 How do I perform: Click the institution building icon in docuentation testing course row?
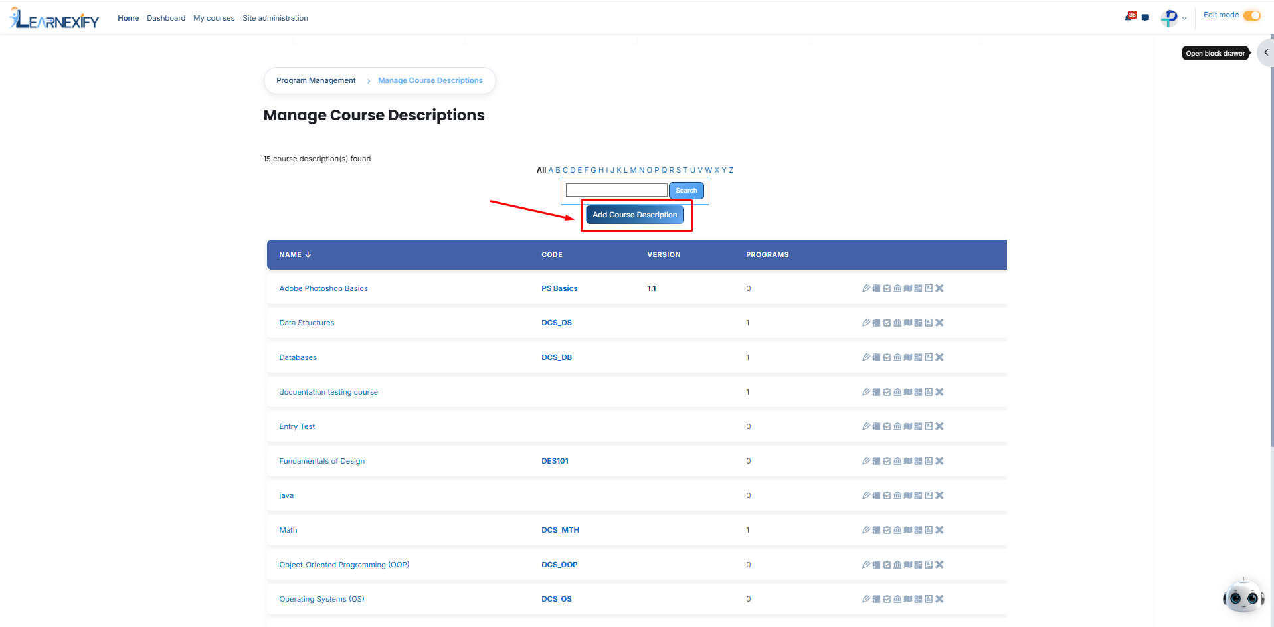click(x=897, y=392)
